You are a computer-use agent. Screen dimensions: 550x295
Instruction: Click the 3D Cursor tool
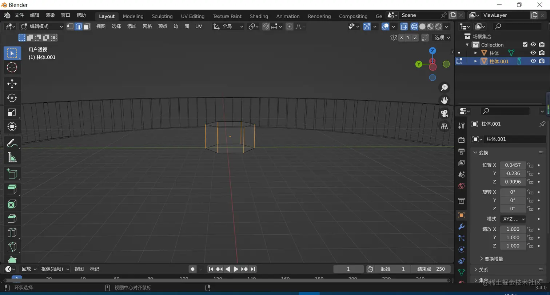coord(12,67)
